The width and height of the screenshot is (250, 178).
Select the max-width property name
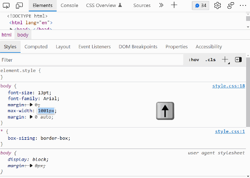pyautogui.click(x=20, y=111)
